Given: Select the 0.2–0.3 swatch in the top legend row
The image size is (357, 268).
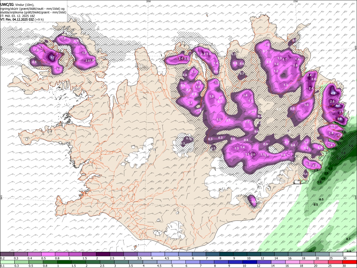Looking at the screenshot, I should coord(7,254).
